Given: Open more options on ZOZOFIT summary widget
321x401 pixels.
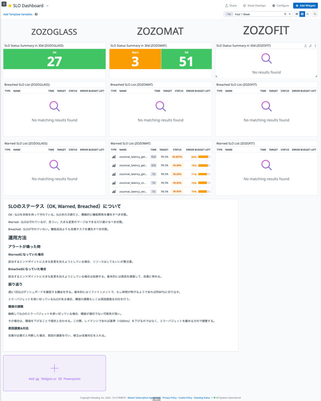Looking at the screenshot, I should point(315,46).
